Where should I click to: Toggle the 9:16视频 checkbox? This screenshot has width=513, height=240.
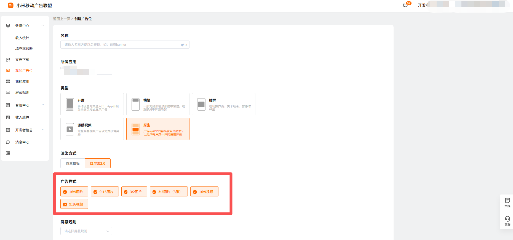click(x=65, y=204)
